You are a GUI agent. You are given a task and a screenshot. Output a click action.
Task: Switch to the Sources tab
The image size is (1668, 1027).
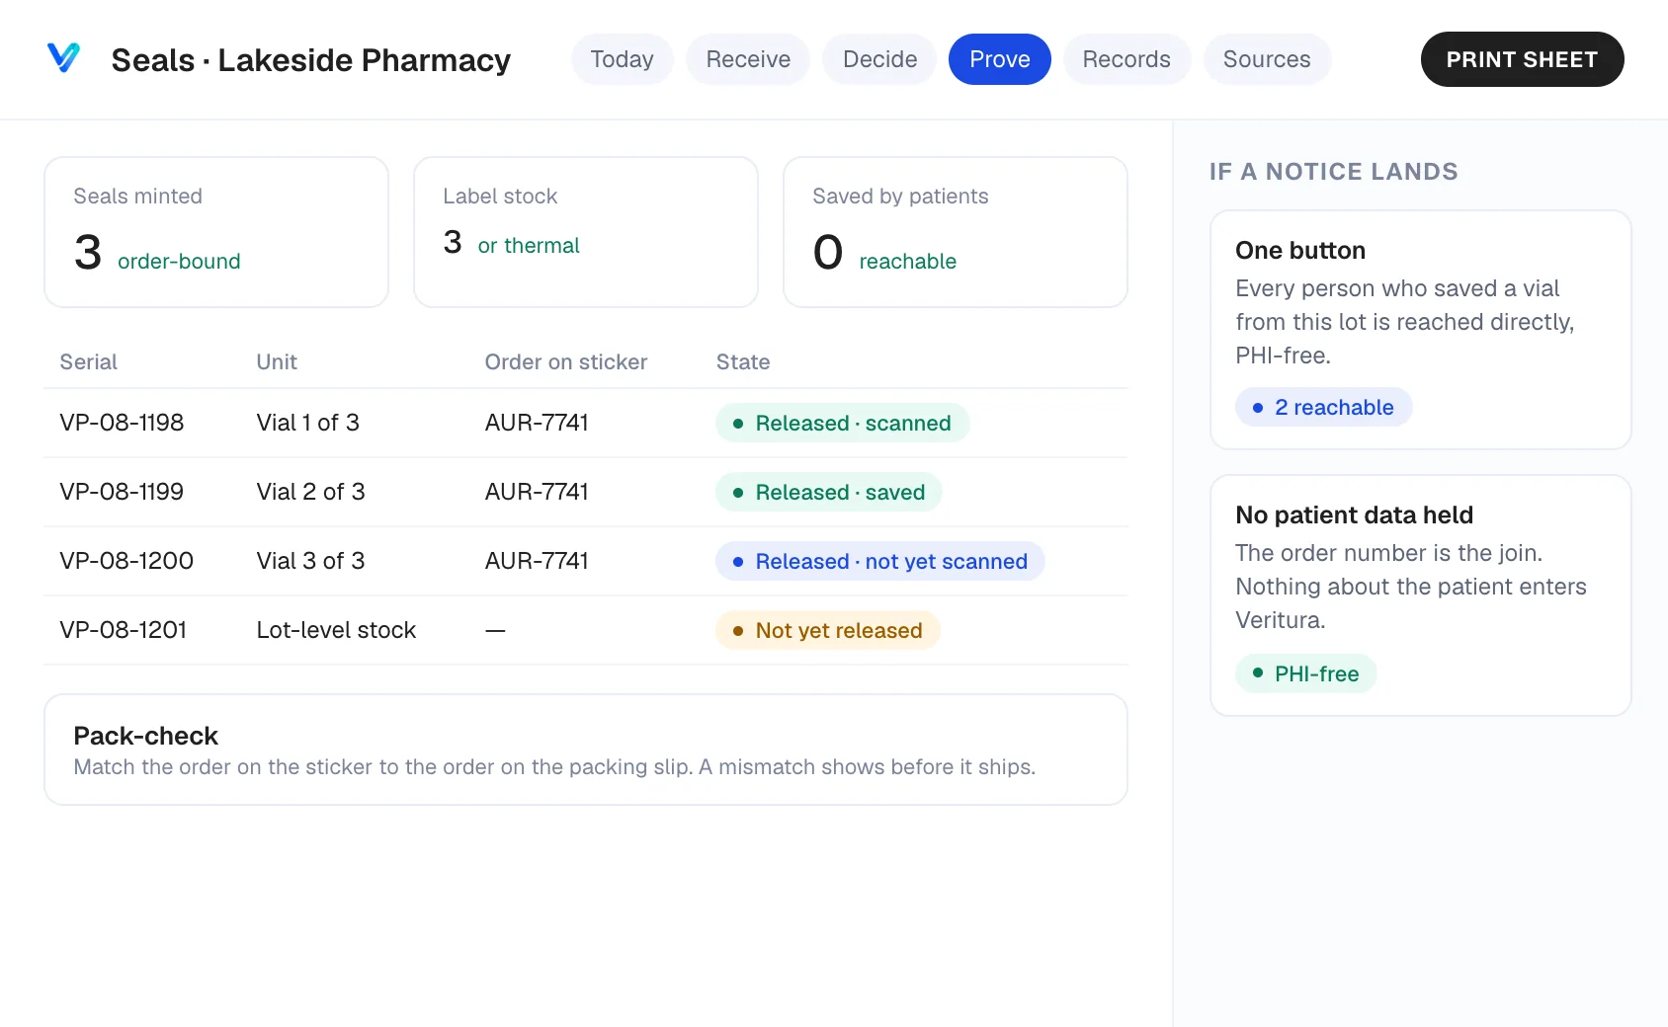[1267, 59]
